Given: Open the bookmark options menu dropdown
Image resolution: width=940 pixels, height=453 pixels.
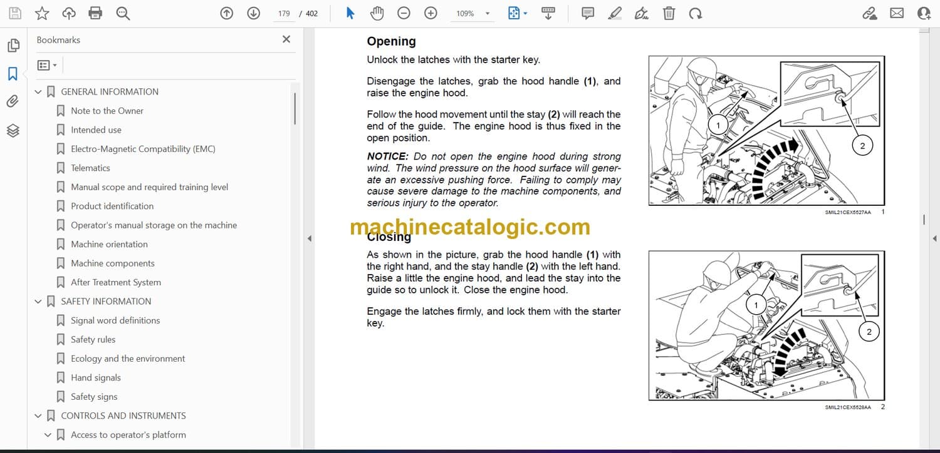Looking at the screenshot, I should (x=47, y=65).
